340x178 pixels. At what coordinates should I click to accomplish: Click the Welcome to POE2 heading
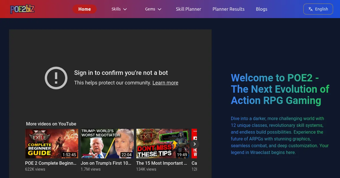(x=280, y=89)
